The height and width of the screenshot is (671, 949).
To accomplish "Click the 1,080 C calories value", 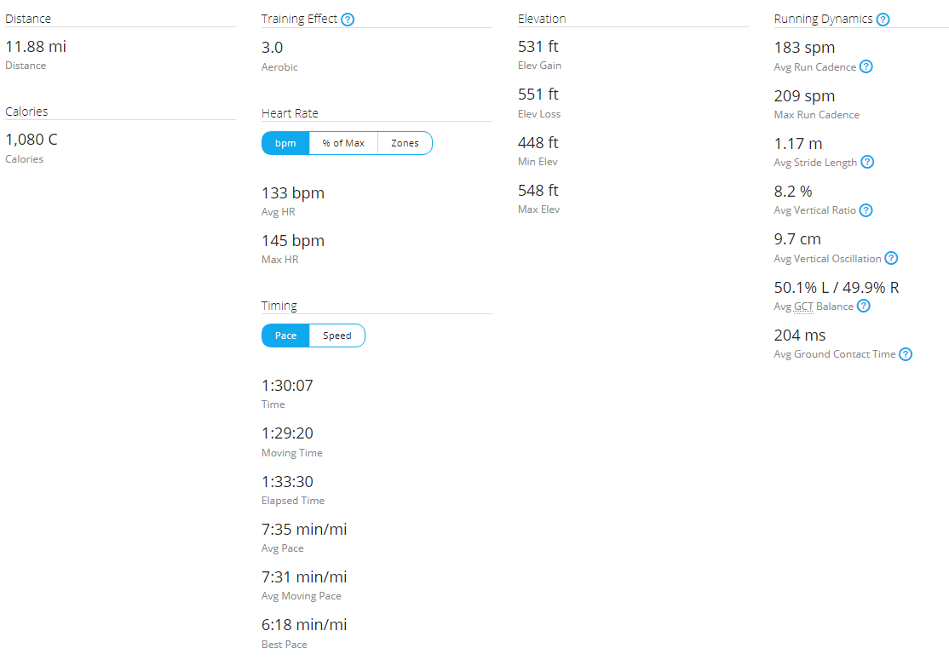I will point(32,140).
